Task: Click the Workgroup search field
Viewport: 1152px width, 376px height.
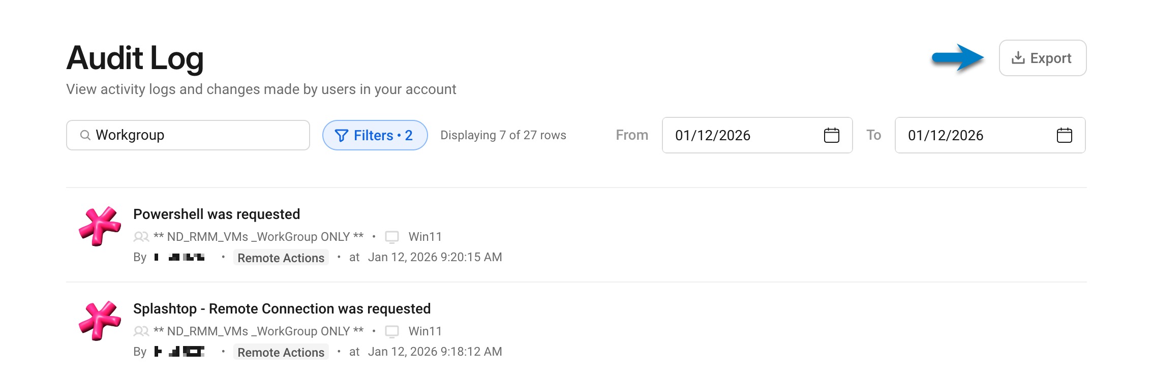Action: pyautogui.click(x=188, y=135)
